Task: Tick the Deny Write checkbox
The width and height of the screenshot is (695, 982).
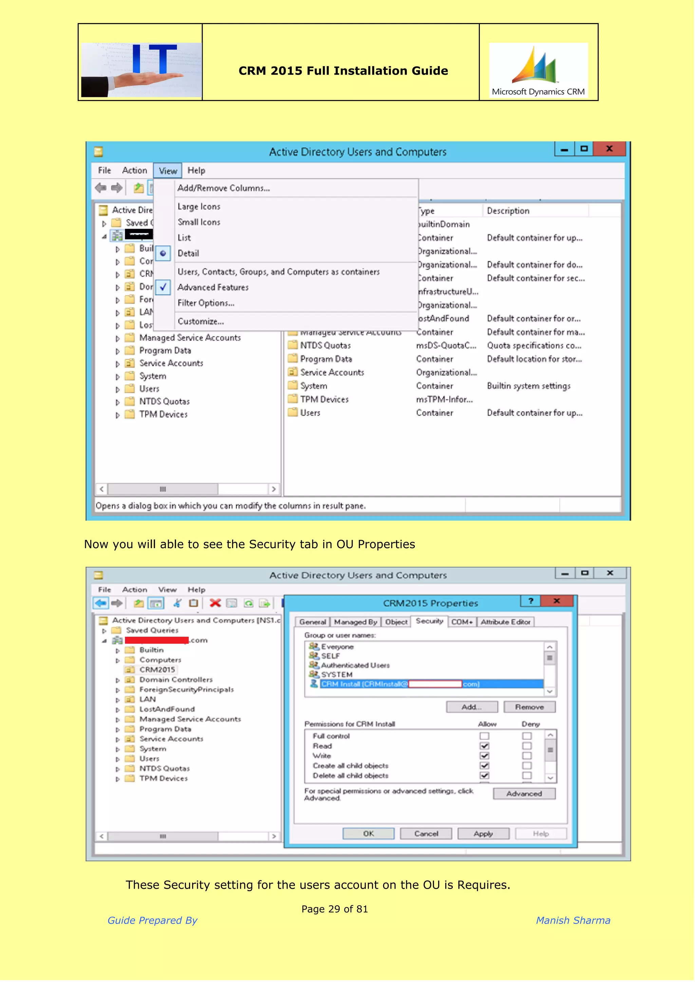Action: (x=527, y=756)
